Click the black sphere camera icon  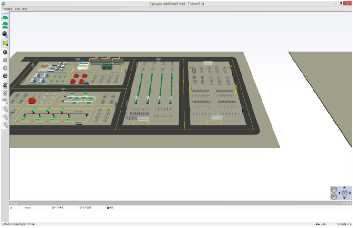coord(5,34)
